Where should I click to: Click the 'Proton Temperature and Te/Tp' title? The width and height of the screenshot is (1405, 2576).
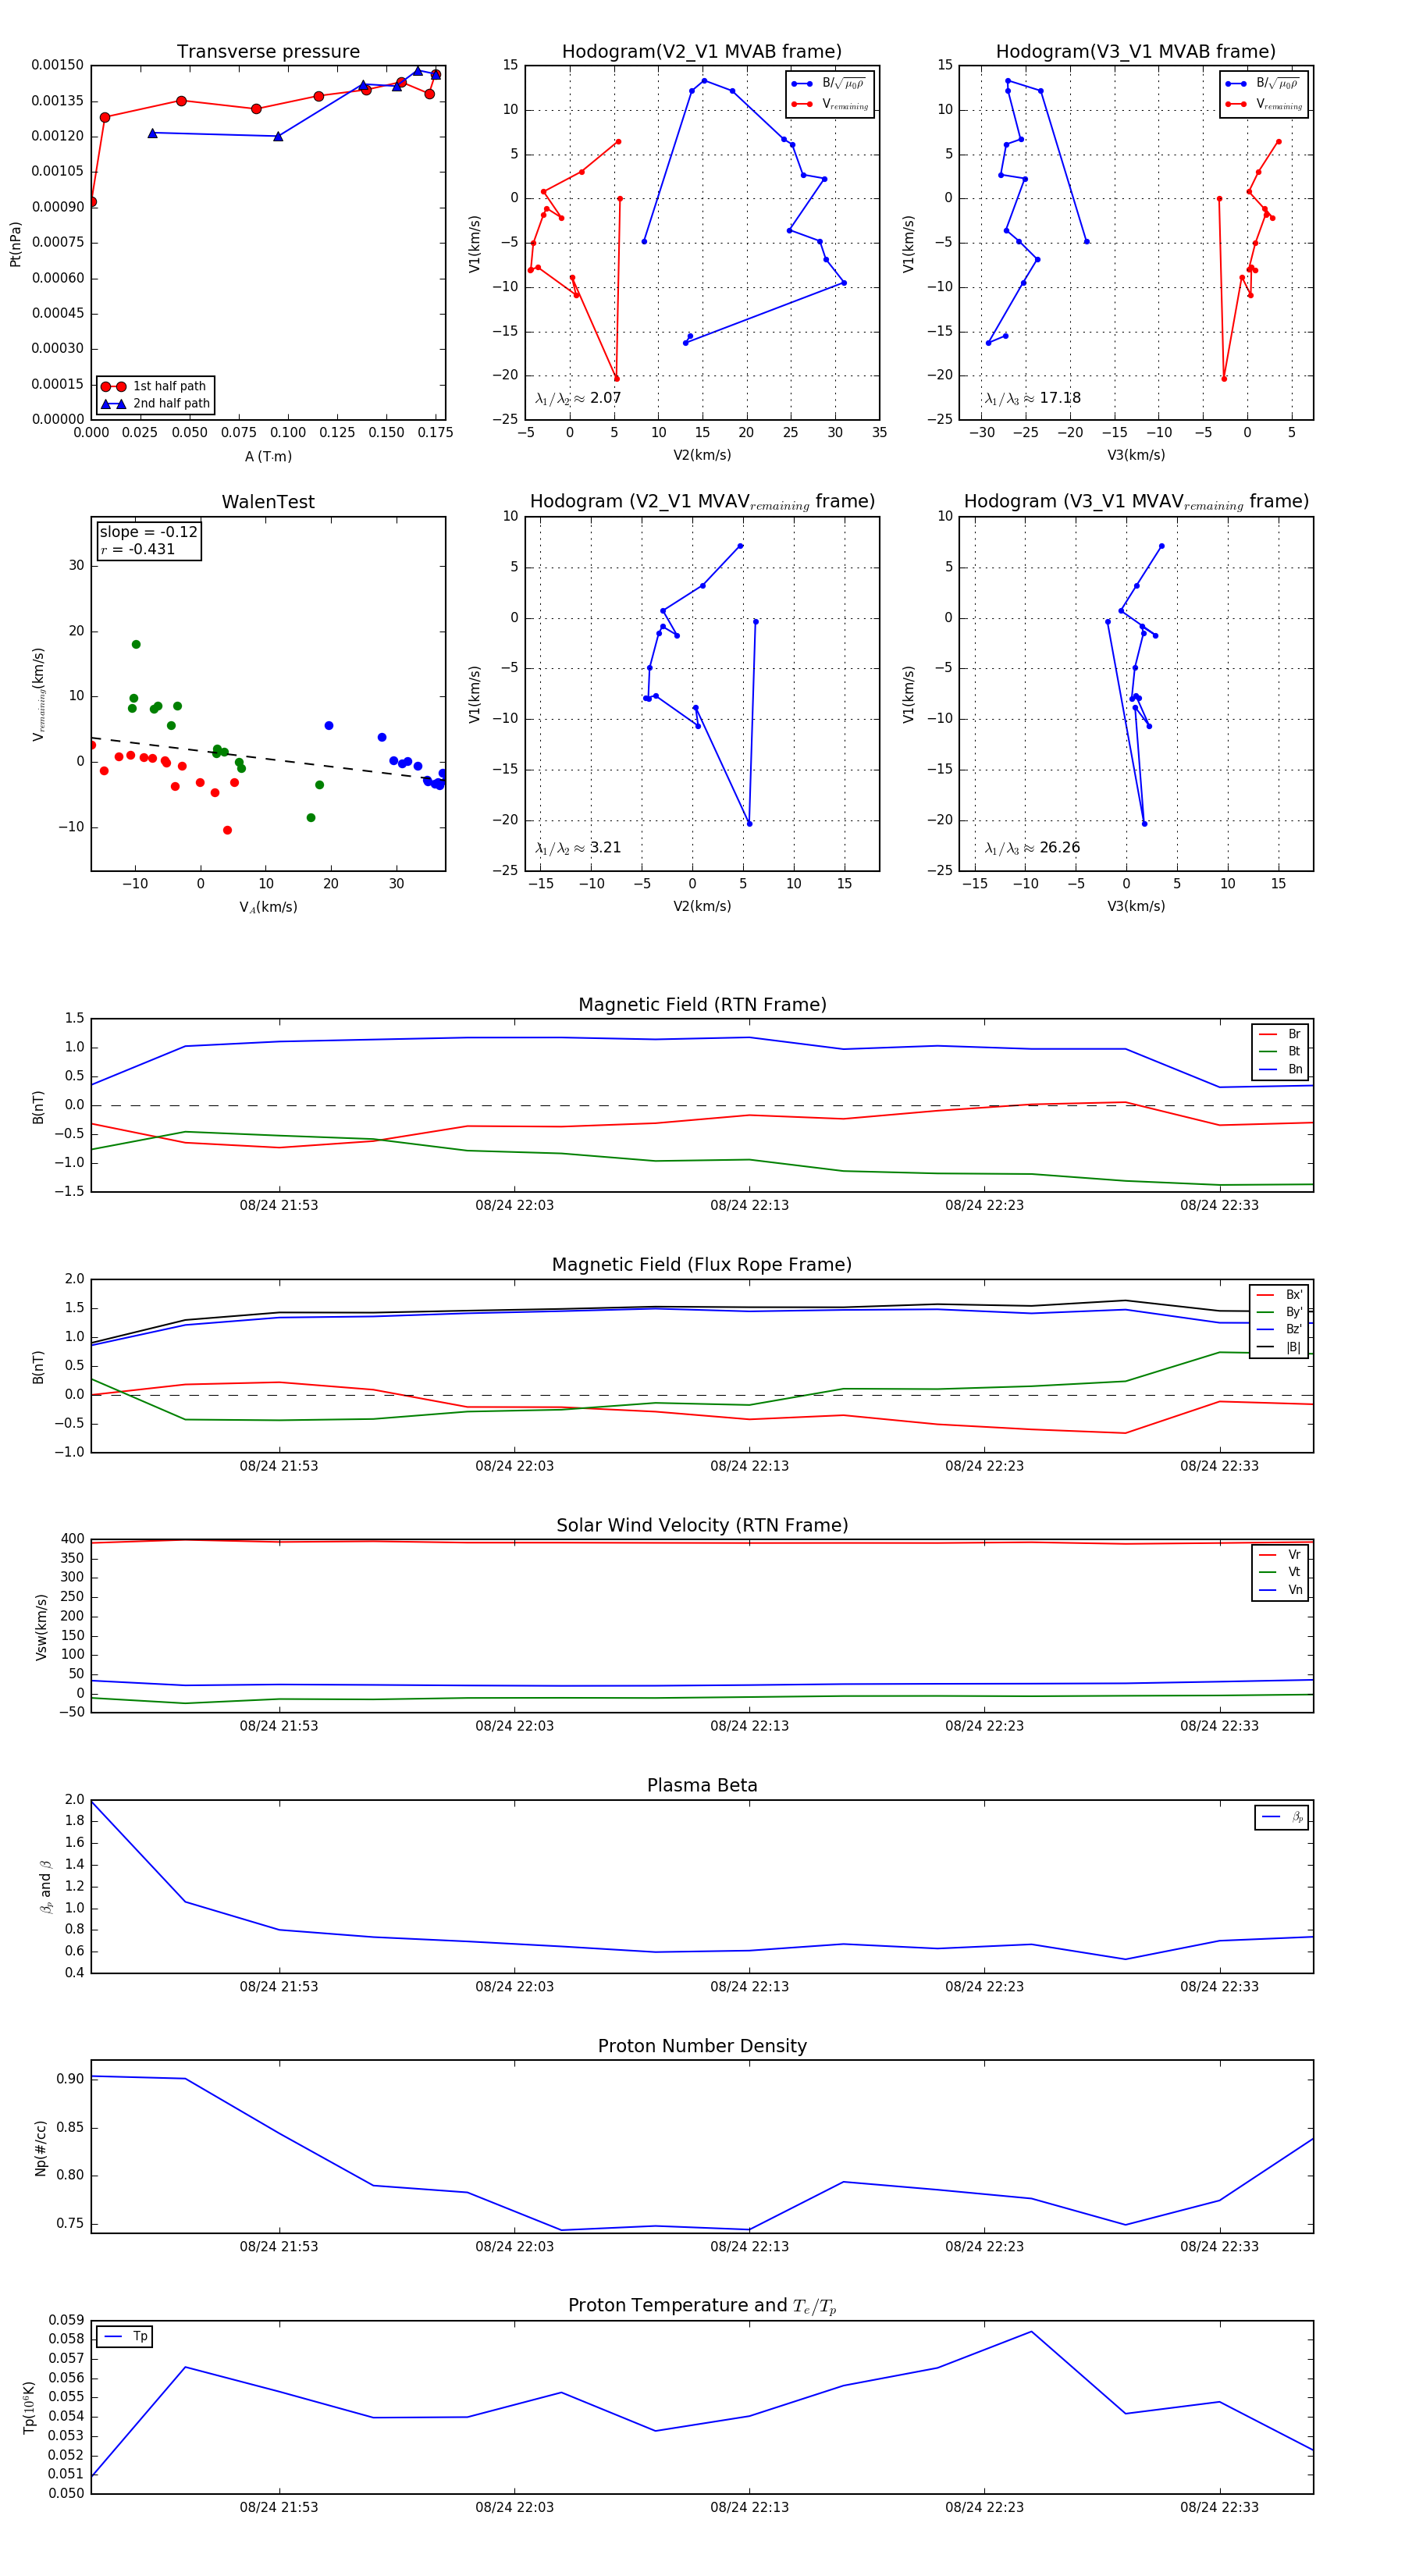702,2306
